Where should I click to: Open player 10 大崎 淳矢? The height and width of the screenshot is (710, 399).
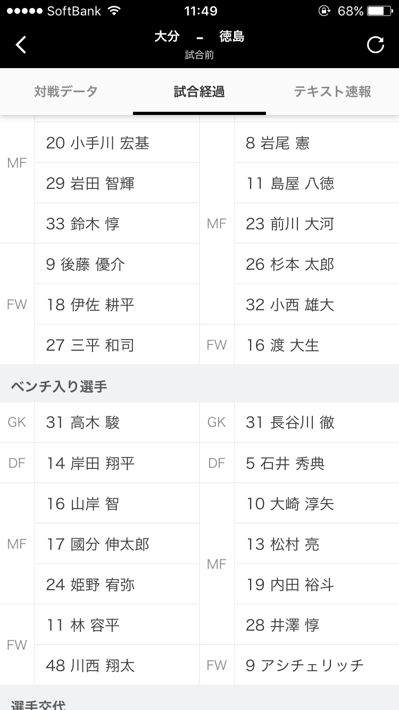[x=290, y=503]
